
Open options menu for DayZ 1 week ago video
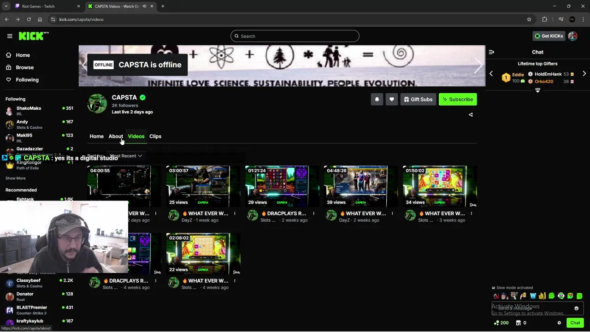tap(235, 213)
